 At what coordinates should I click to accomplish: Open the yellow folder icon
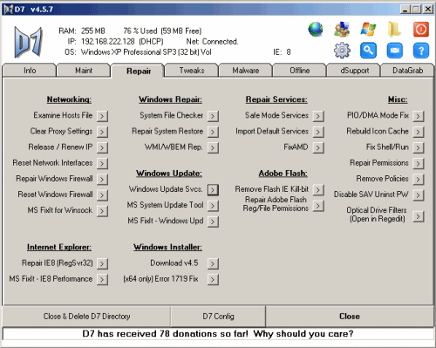pyautogui.click(x=394, y=30)
